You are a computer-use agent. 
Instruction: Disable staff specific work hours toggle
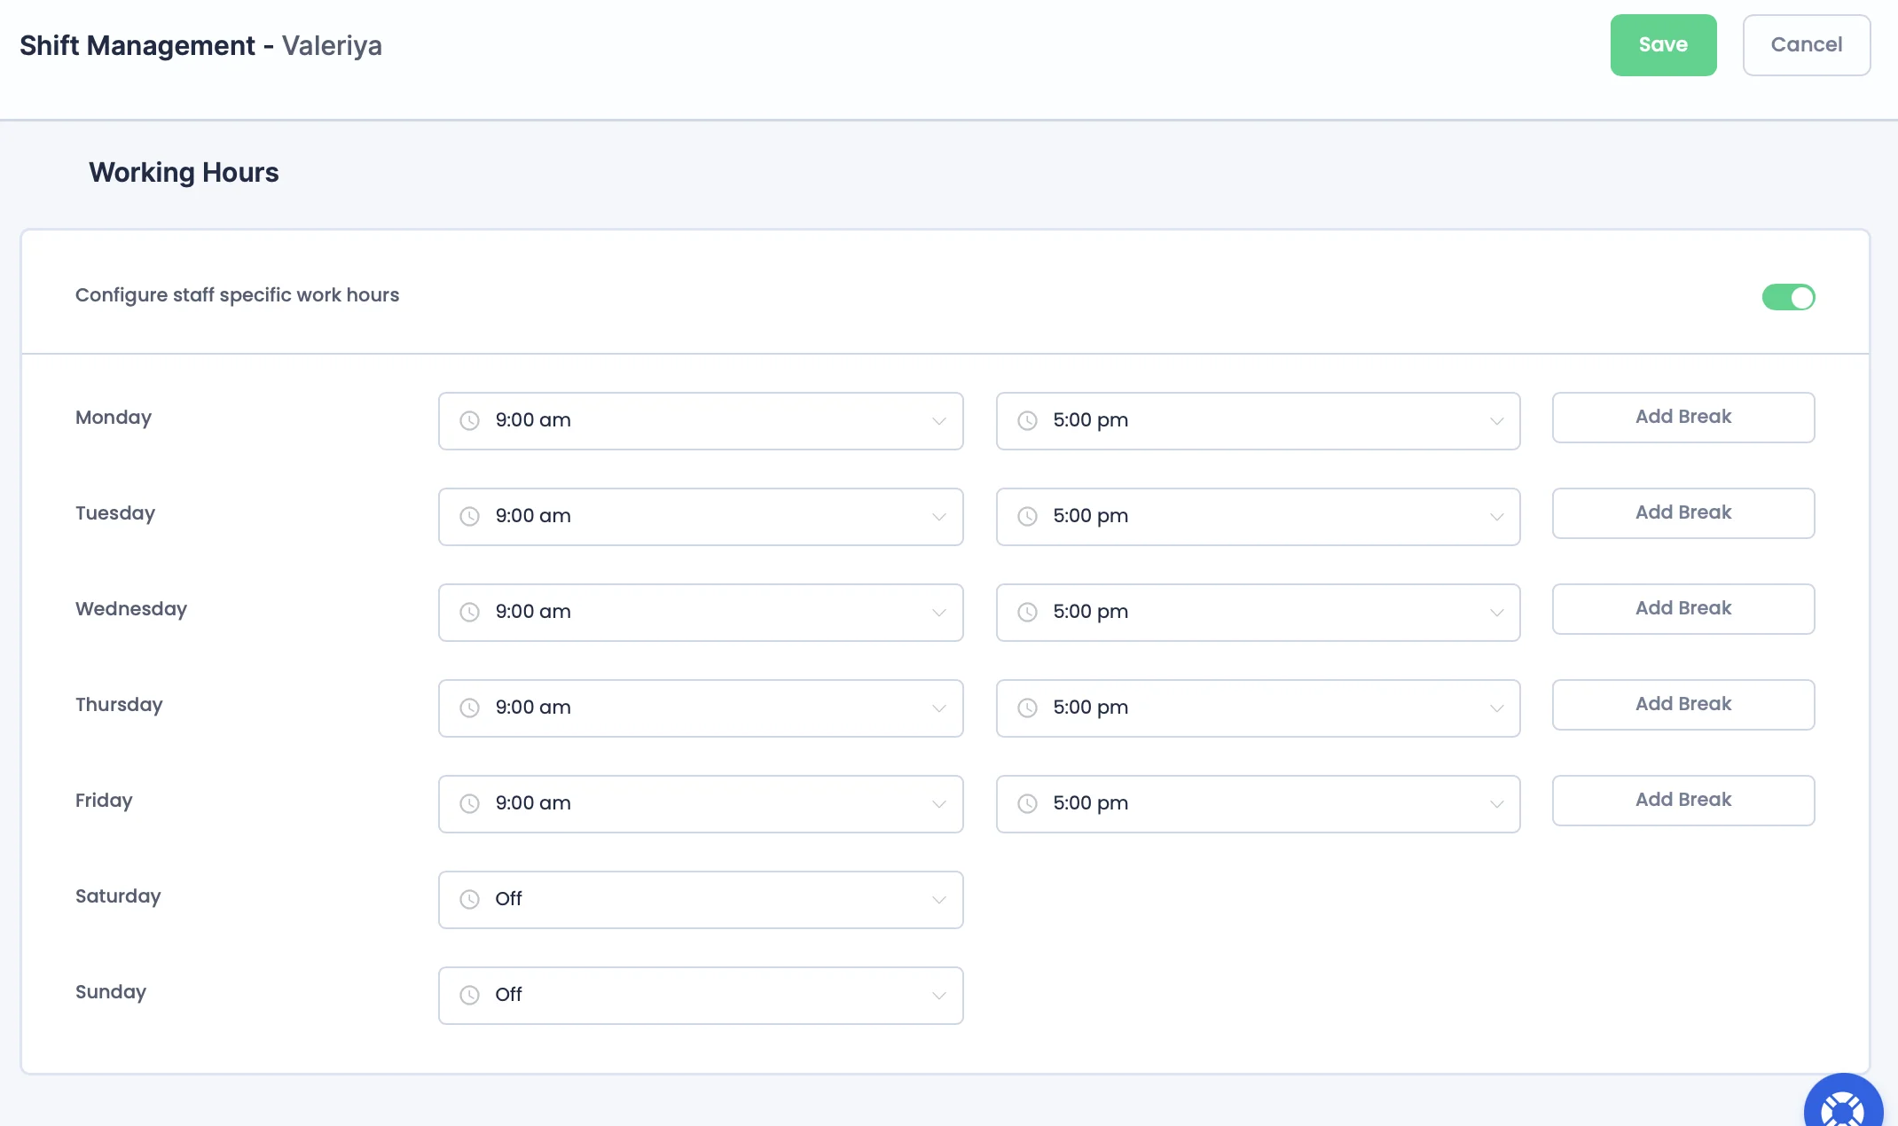(x=1788, y=297)
